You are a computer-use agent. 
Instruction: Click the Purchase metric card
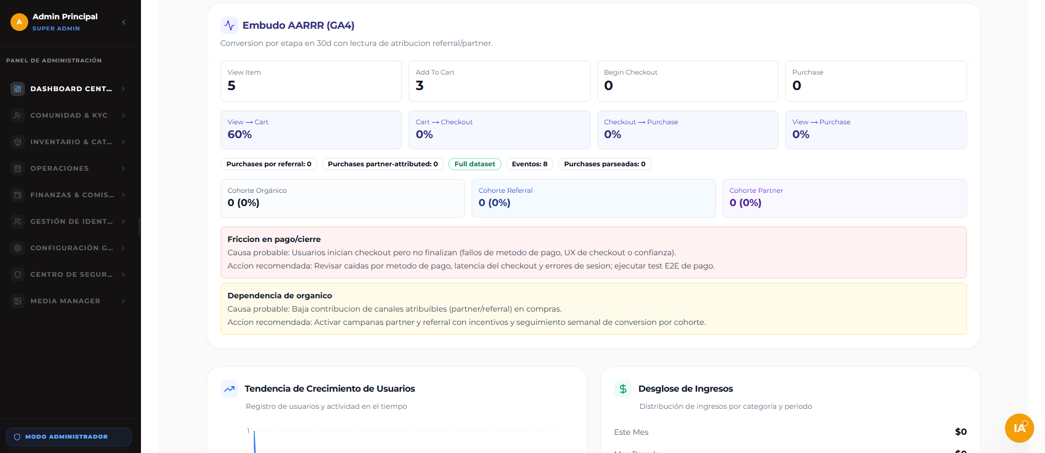point(876,81)
